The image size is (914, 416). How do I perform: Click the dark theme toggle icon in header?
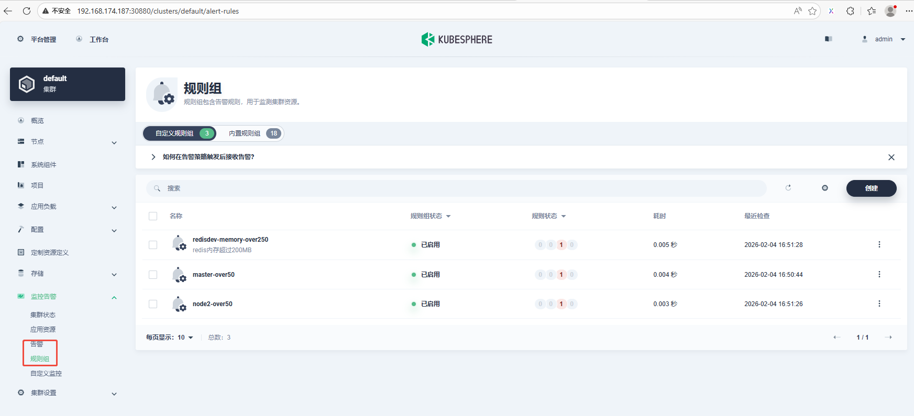(x=828, y=39)
